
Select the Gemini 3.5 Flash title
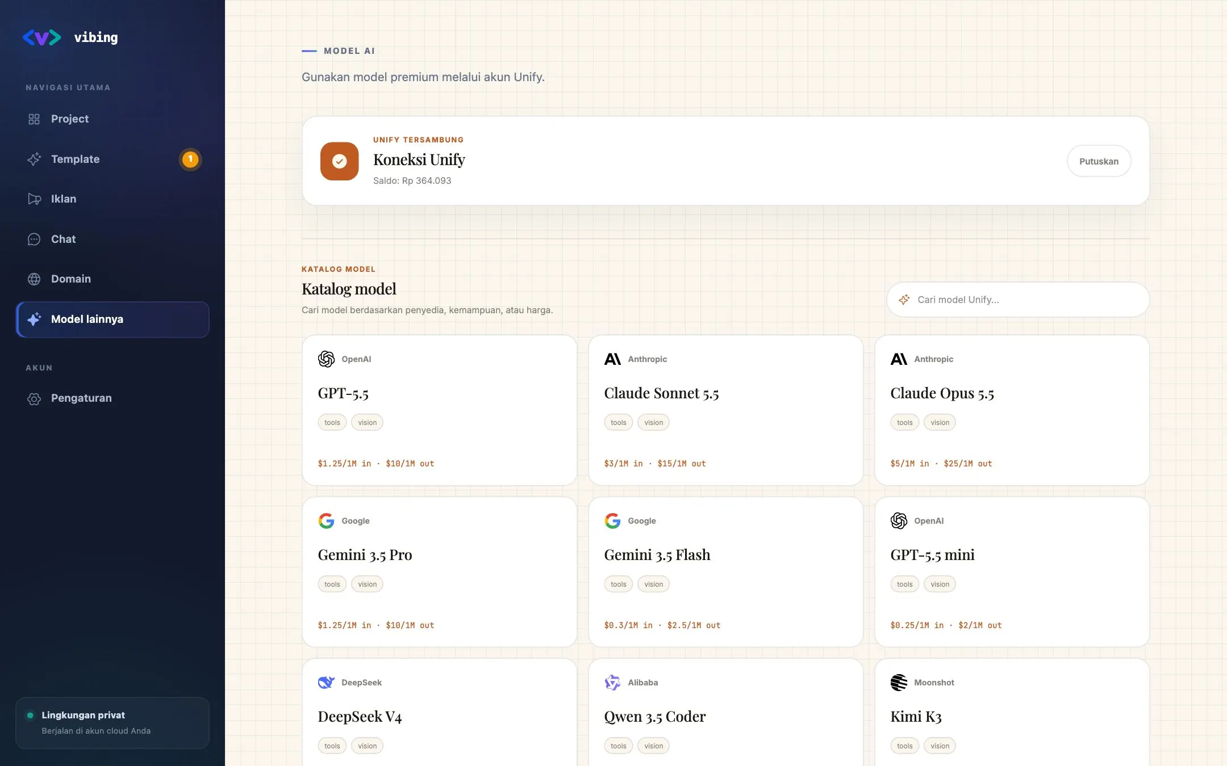click(657, 555)
